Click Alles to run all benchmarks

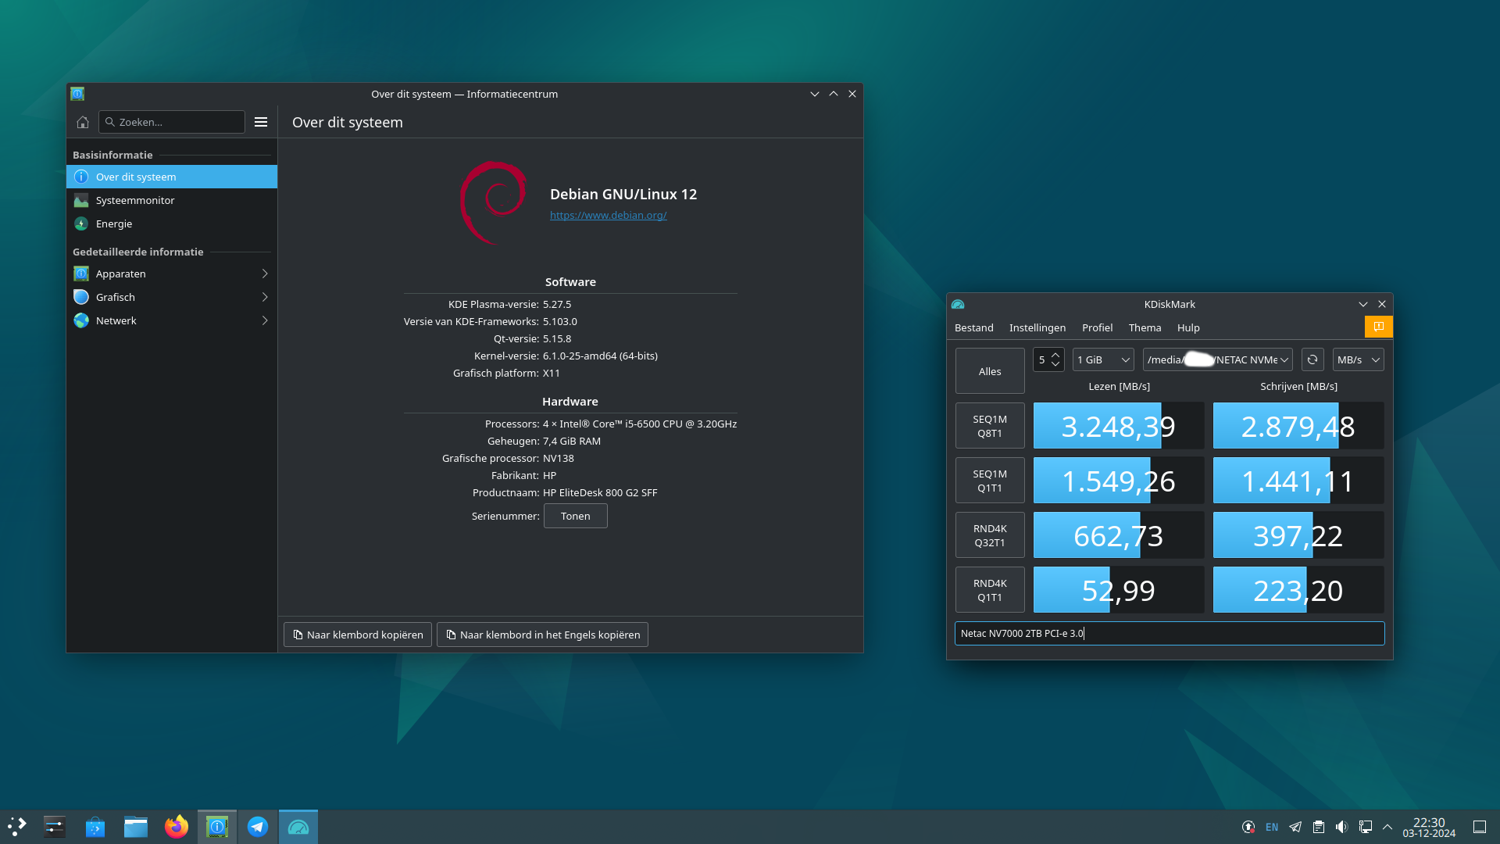click(990, 371)
